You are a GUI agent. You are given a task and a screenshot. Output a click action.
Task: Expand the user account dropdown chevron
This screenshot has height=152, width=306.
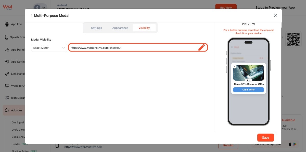(44, 8)
